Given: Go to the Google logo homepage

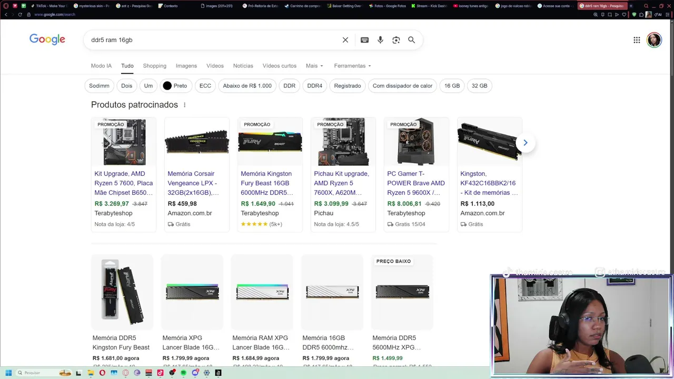Looking at the screenshot, I should (x=47, y=39).
